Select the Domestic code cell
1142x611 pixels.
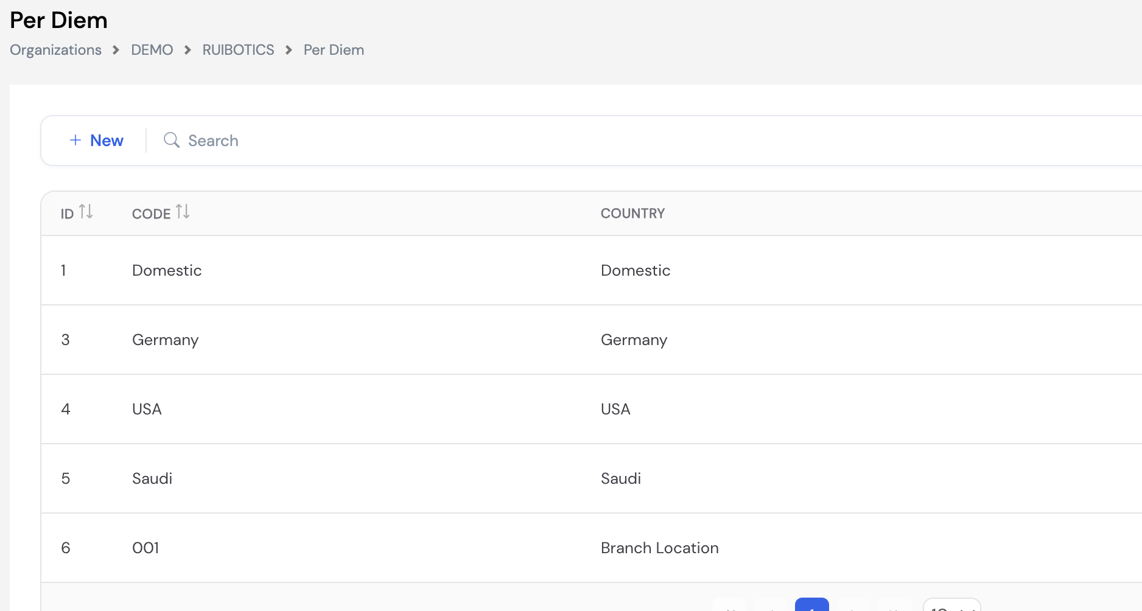pos(167,270)
